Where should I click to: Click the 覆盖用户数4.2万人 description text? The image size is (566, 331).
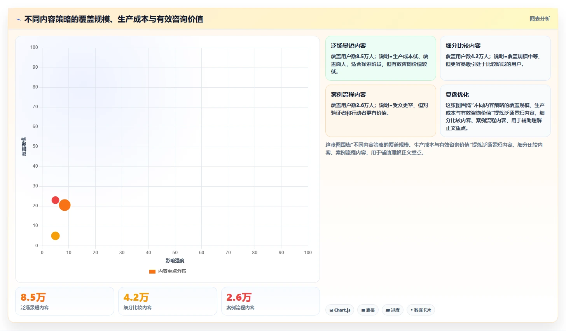(493, 60)
